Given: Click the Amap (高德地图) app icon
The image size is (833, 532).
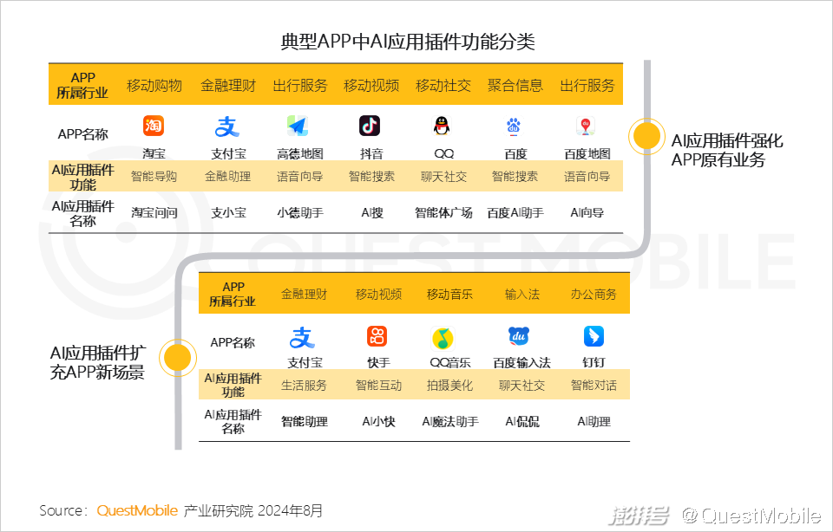Looking at the screenshot, I should (298, 127).
